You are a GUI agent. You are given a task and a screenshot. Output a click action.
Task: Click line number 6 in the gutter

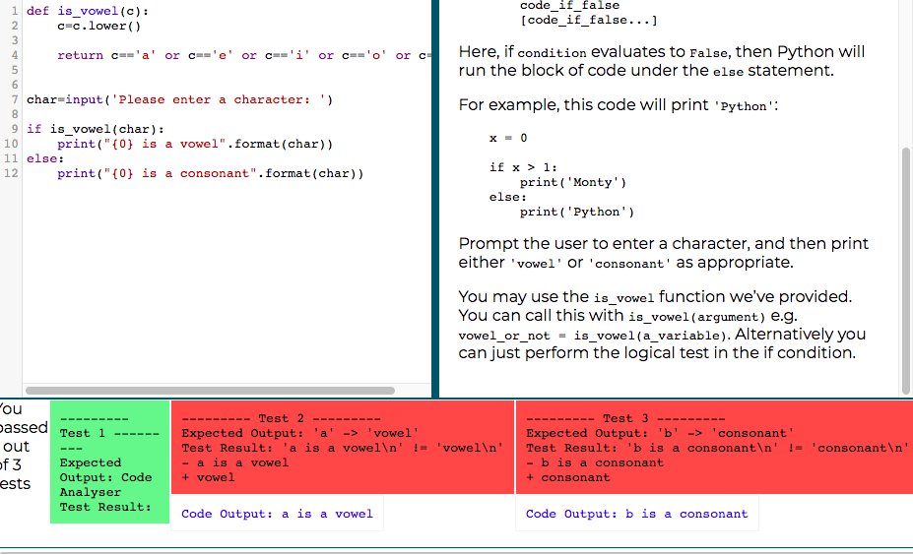15,85
